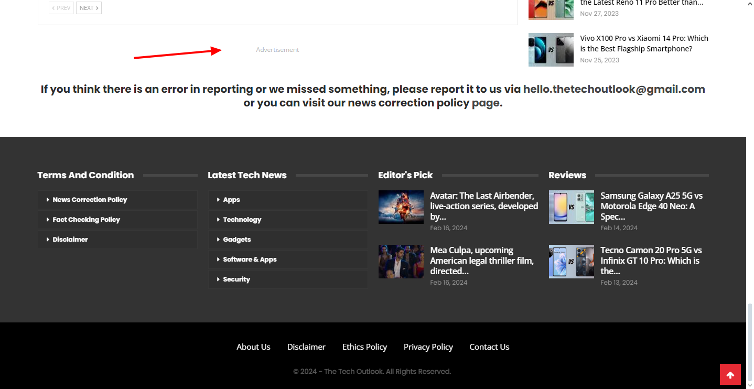Open the Apps news category

click(x=231, y=200)
